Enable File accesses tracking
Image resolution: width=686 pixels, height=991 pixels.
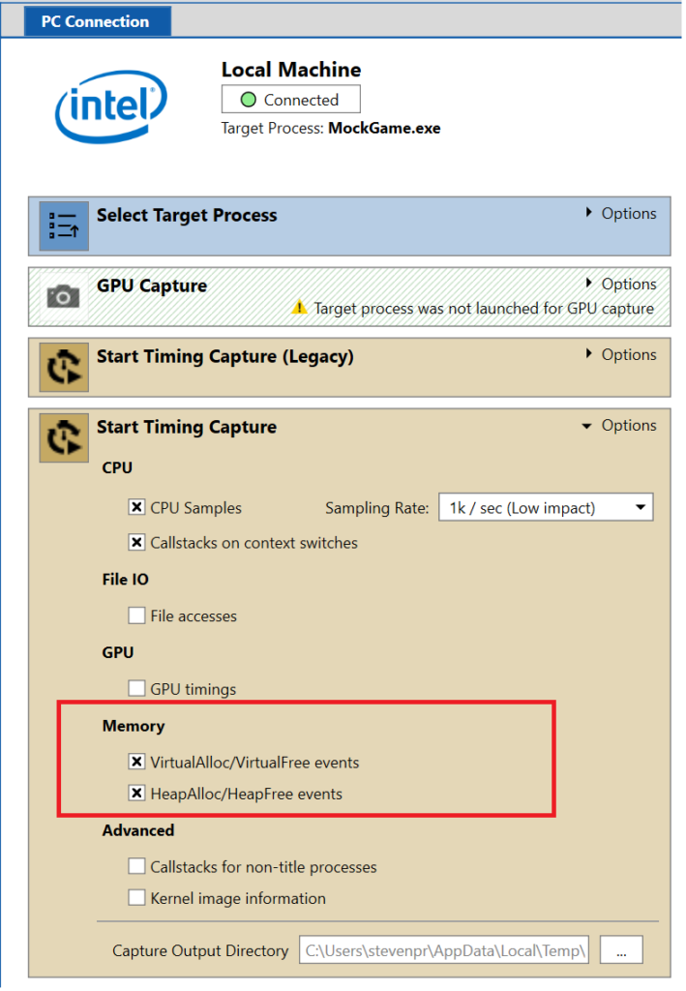click(136, 616)
